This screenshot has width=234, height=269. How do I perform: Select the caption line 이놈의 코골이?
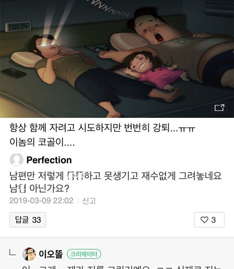42,142
